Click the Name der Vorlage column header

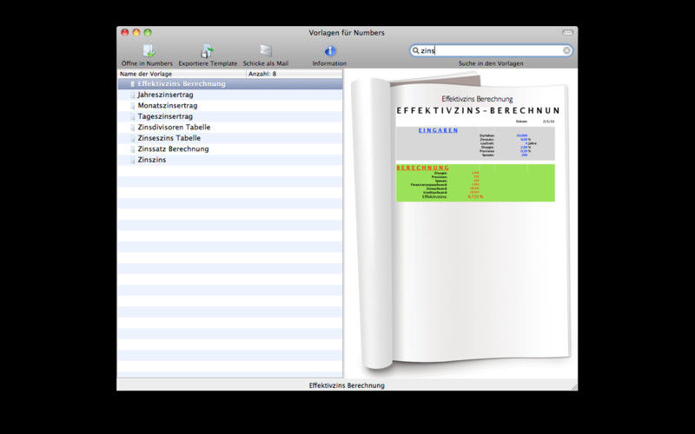coord(182,74)
